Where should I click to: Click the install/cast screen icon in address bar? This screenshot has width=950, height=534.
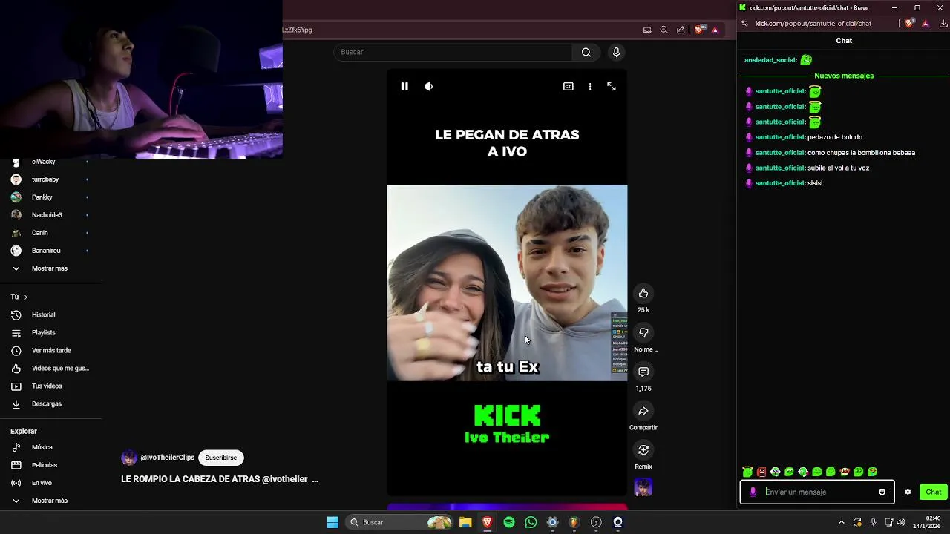pos(647,30)
